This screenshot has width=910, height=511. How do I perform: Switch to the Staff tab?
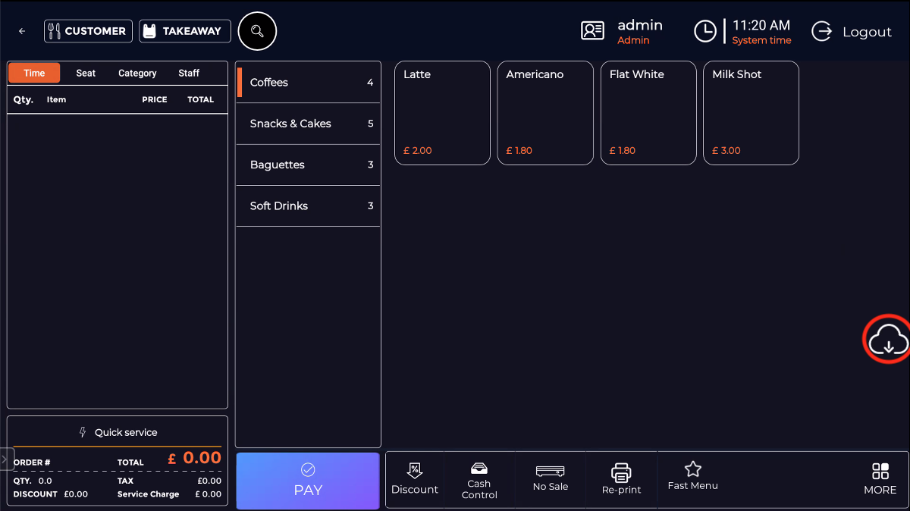[189, 73]
